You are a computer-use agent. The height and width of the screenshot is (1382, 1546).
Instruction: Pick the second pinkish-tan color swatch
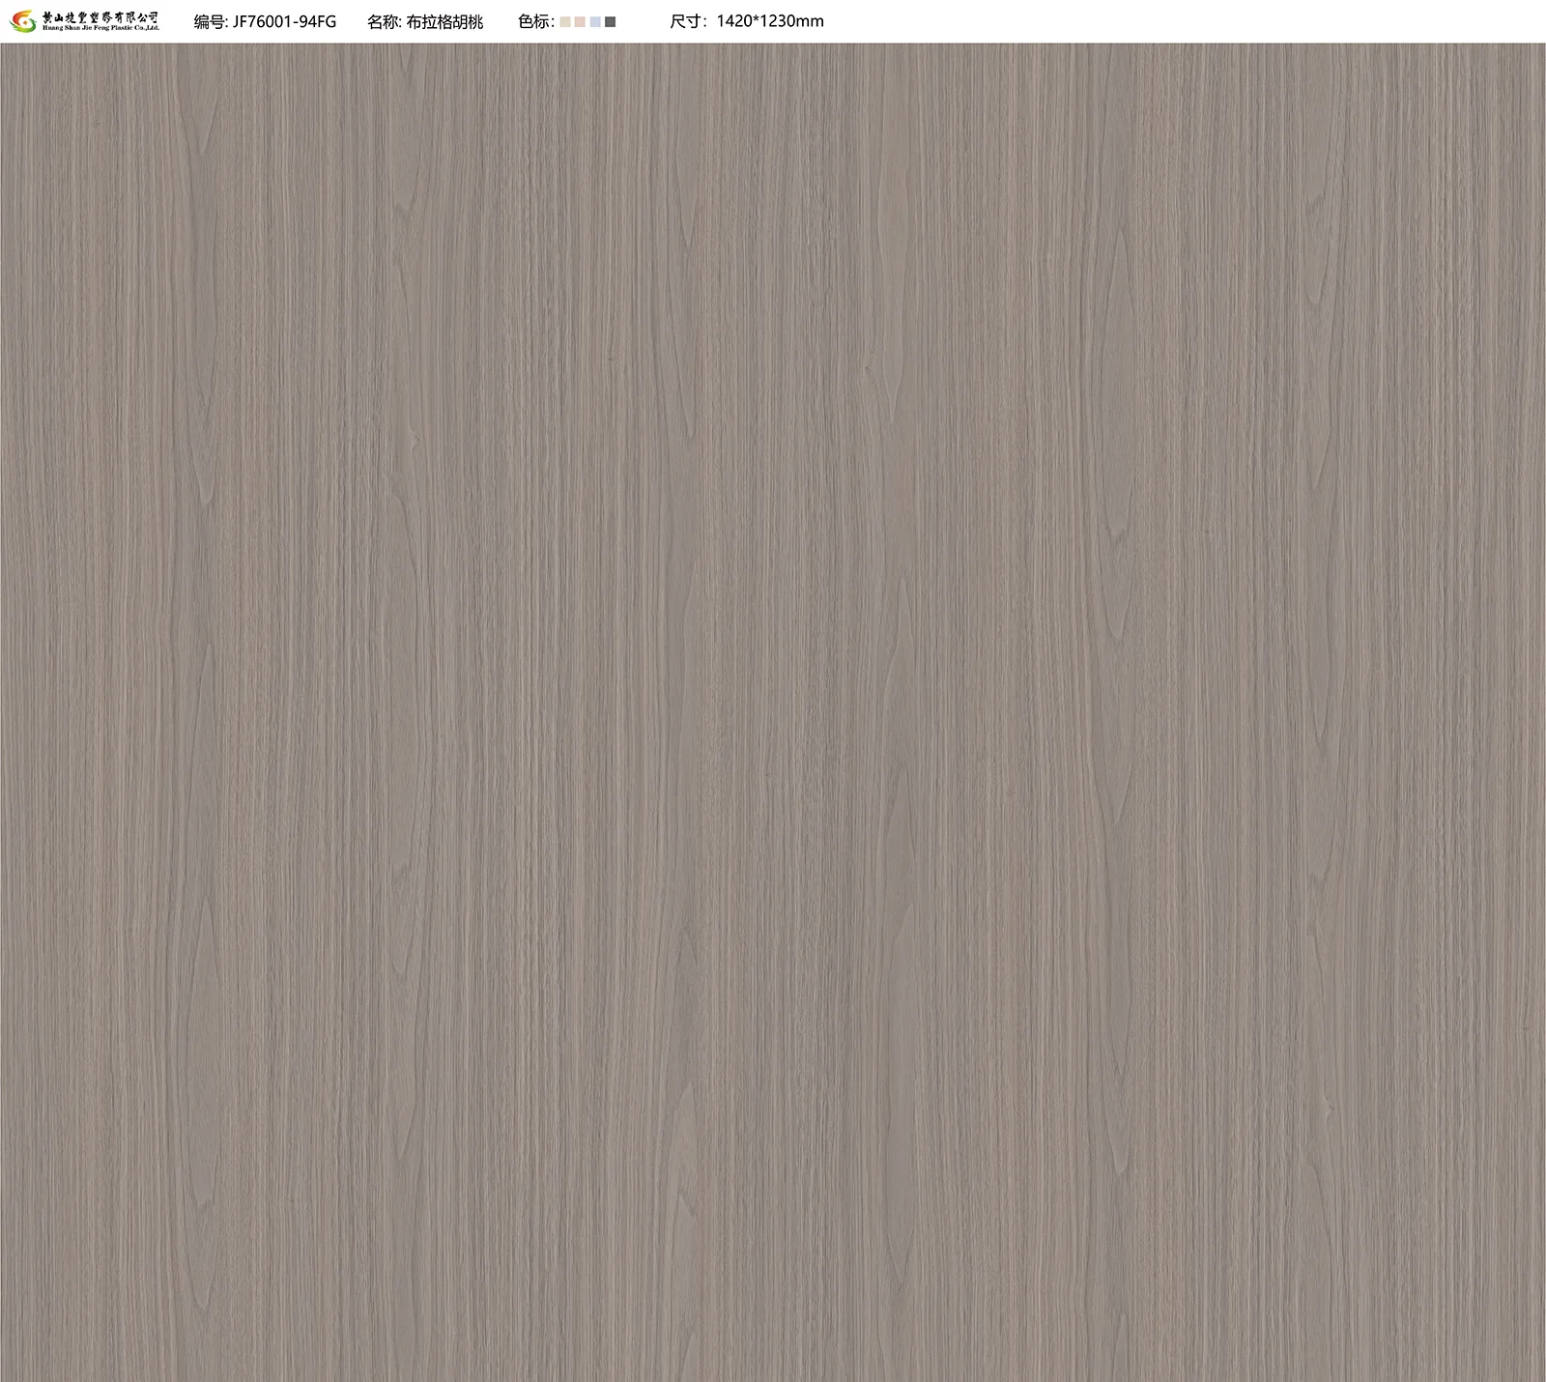coord(580,21)
